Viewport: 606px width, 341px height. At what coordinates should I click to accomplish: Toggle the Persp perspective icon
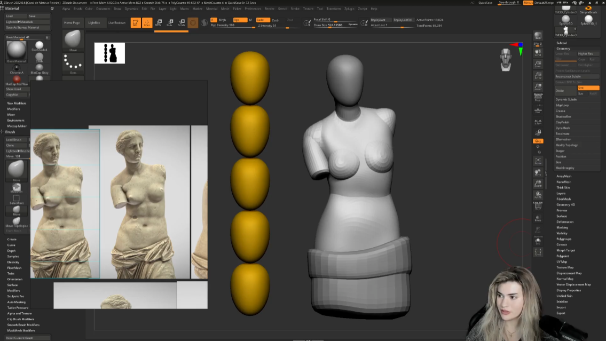538,97
